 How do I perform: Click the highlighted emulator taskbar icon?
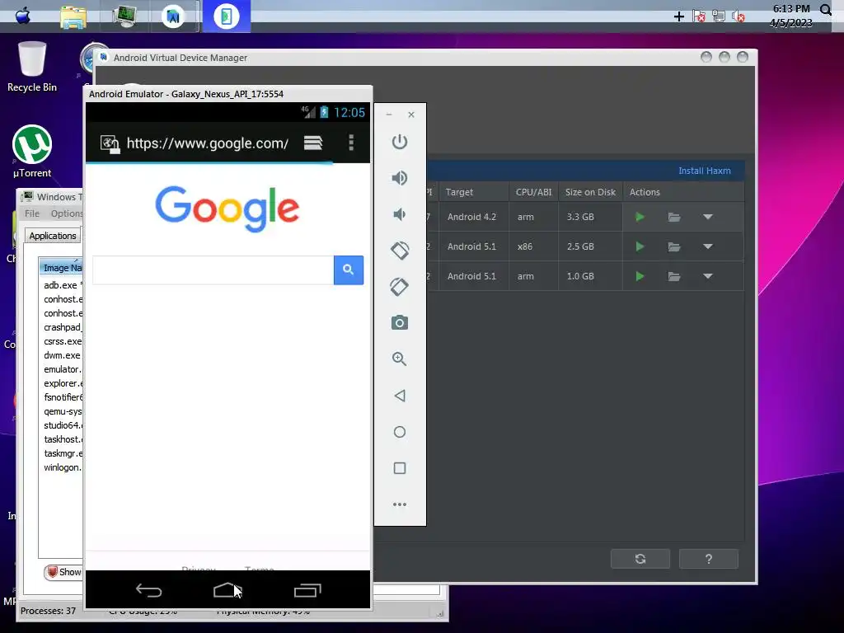[x=227, y=16]
